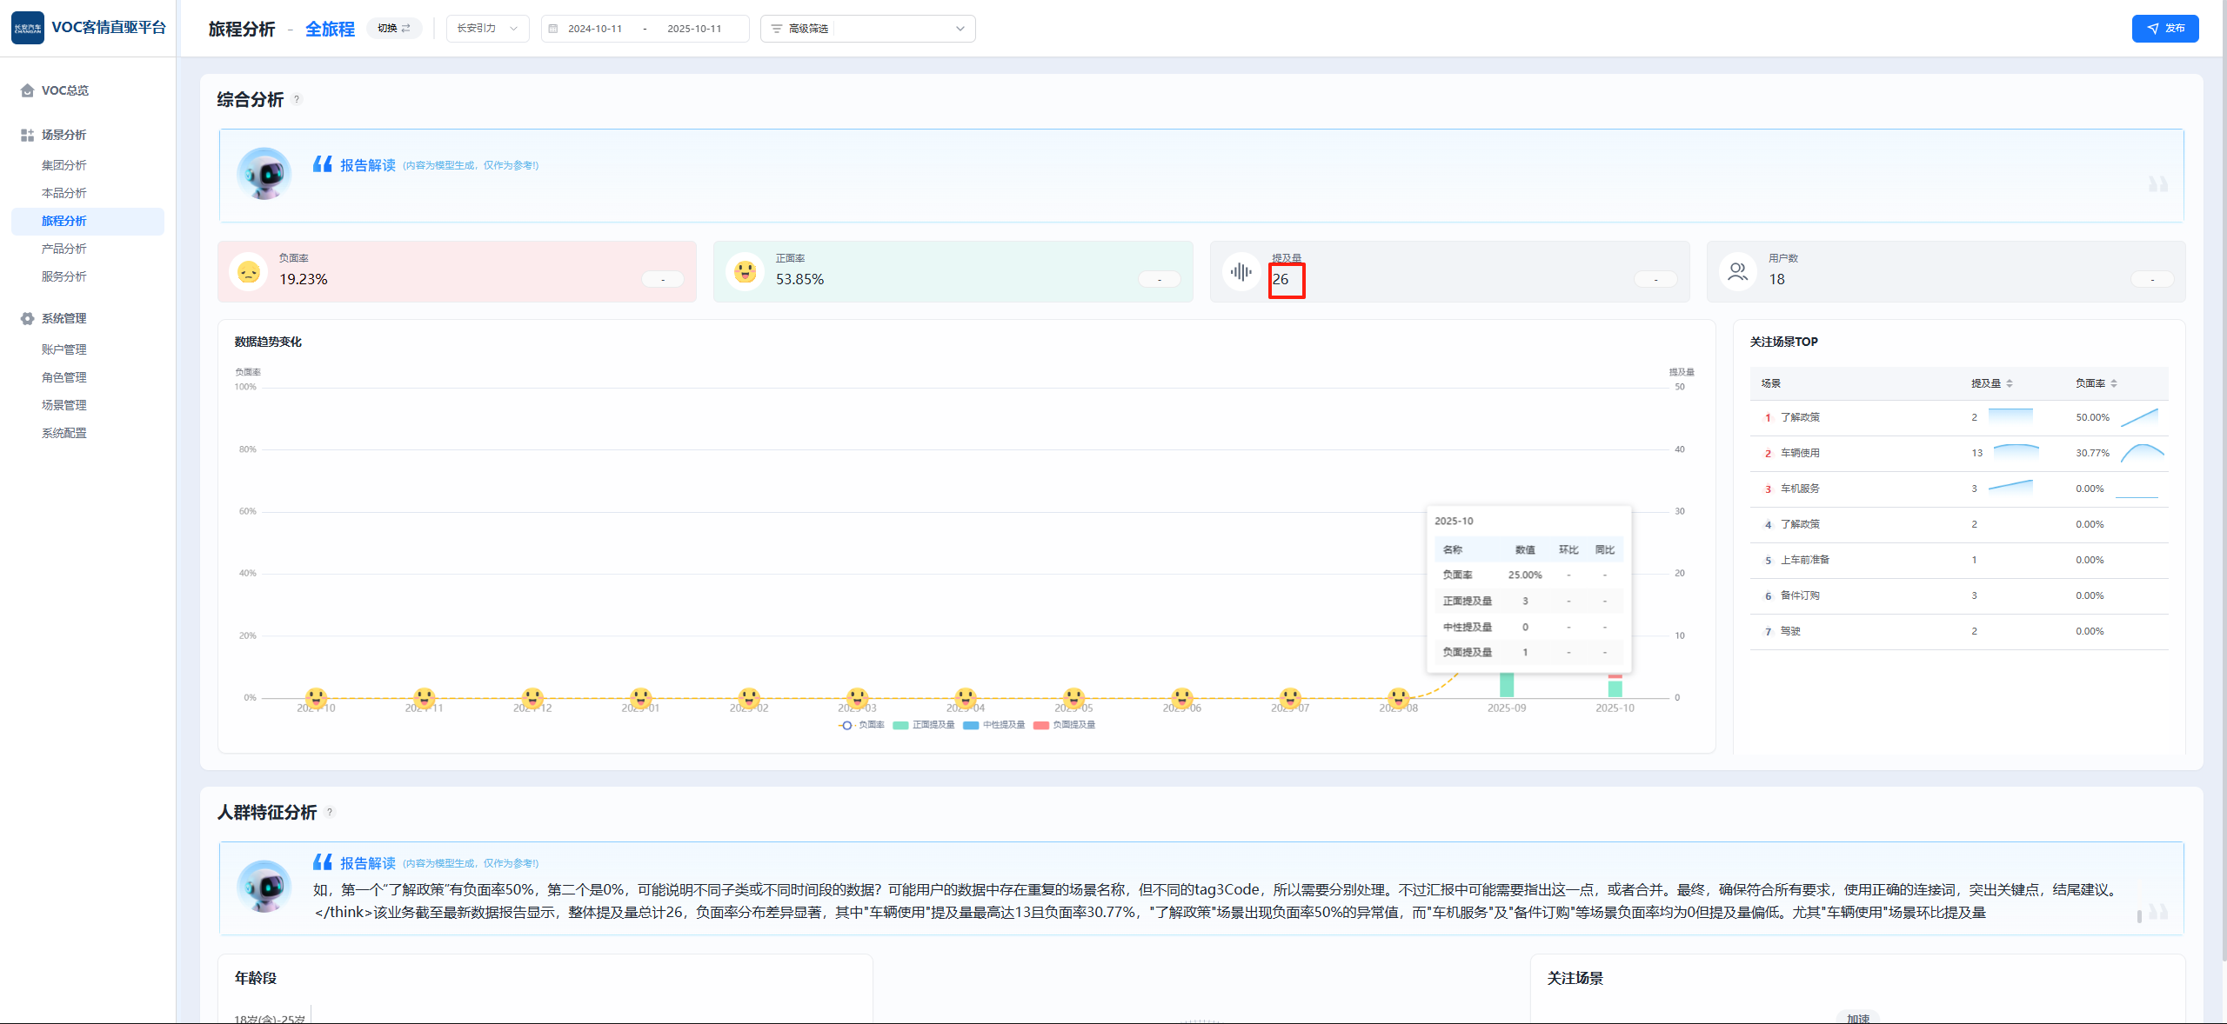Click the VOC总览 home icon
The width and height of the screenshot is (2227, 1024).
click(27, 90)
